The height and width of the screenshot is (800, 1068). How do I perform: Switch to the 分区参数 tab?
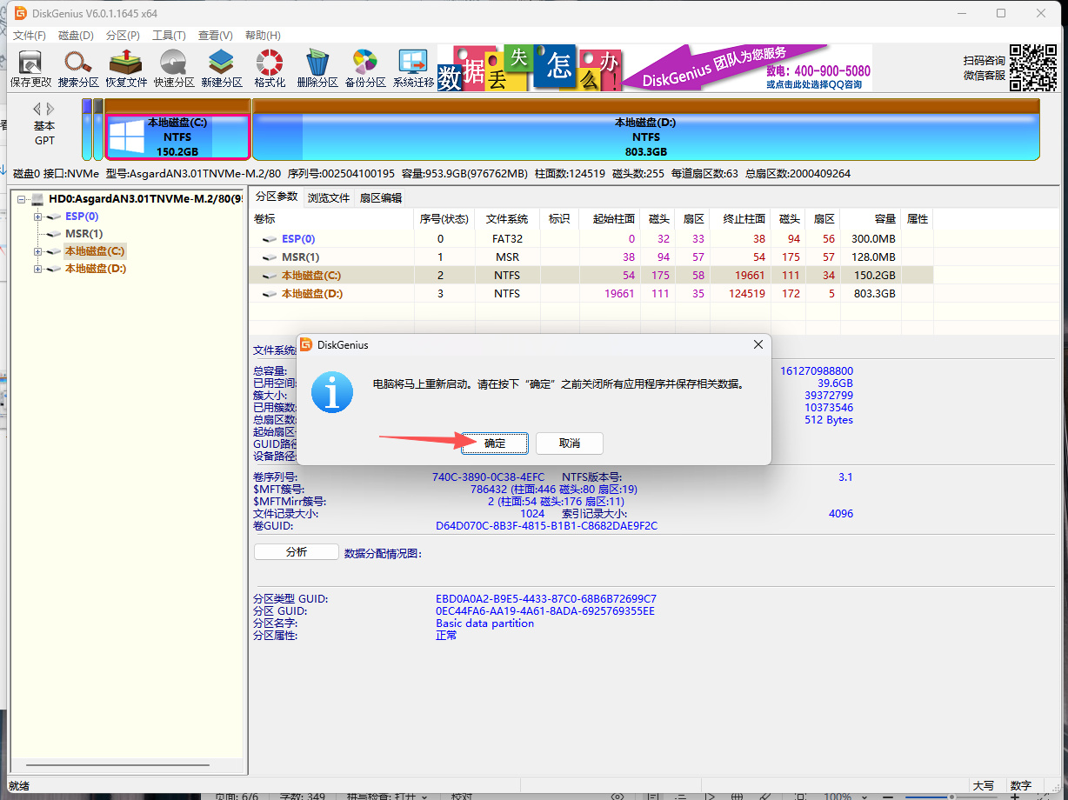click(x=277, y=197)
